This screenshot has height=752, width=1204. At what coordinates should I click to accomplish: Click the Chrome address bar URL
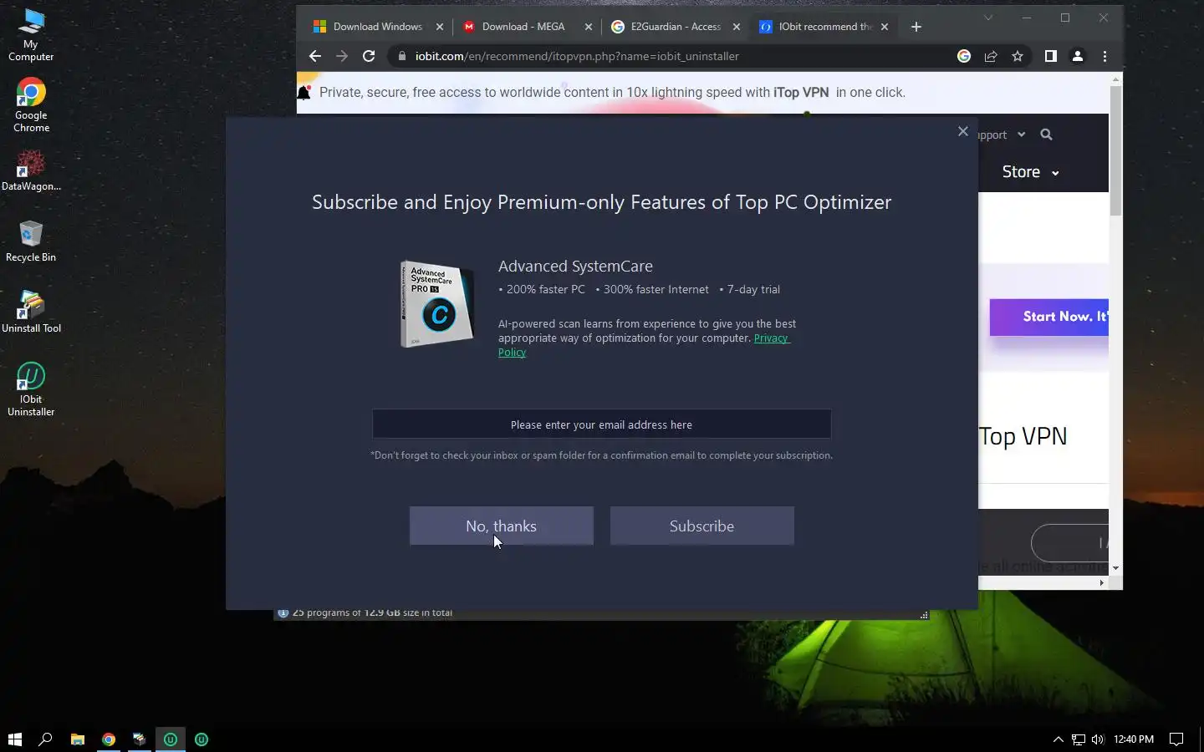tap(577, 56)
